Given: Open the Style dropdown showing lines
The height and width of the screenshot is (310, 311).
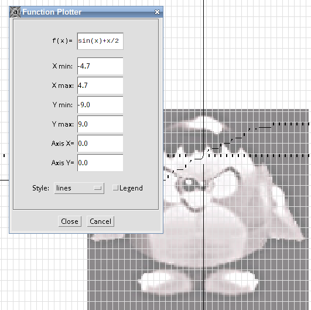Looking at the screenshot, I should click(79, 188).
